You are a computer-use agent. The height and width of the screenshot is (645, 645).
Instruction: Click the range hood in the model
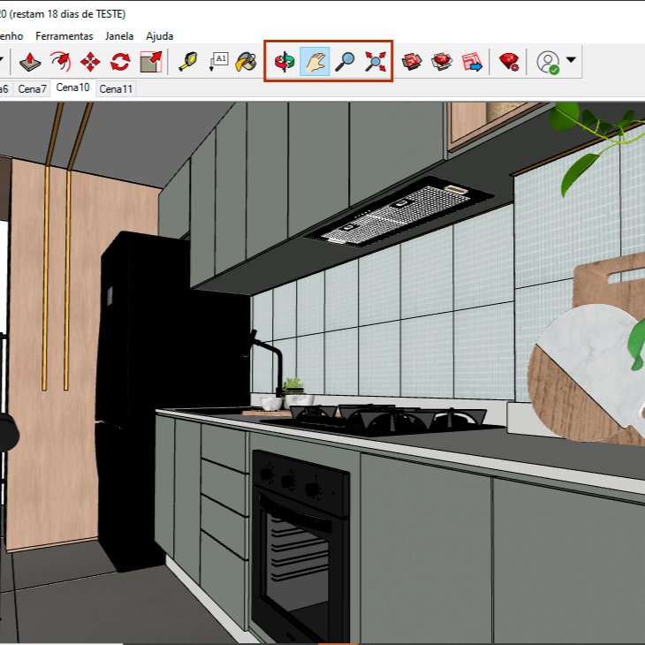(x=399, y=212)
